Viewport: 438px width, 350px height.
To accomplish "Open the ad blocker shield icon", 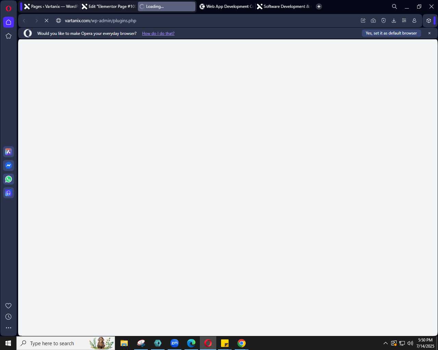I will click(384, 21).
